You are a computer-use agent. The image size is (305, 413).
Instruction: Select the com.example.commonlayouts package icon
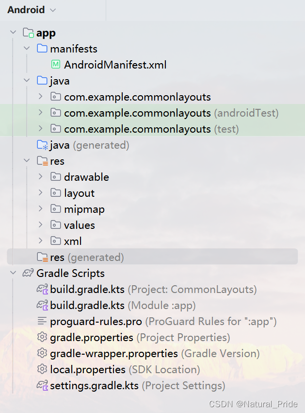click(55, 97)
